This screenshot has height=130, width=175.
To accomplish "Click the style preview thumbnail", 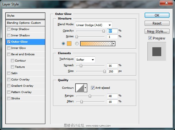I will point(157,52).
